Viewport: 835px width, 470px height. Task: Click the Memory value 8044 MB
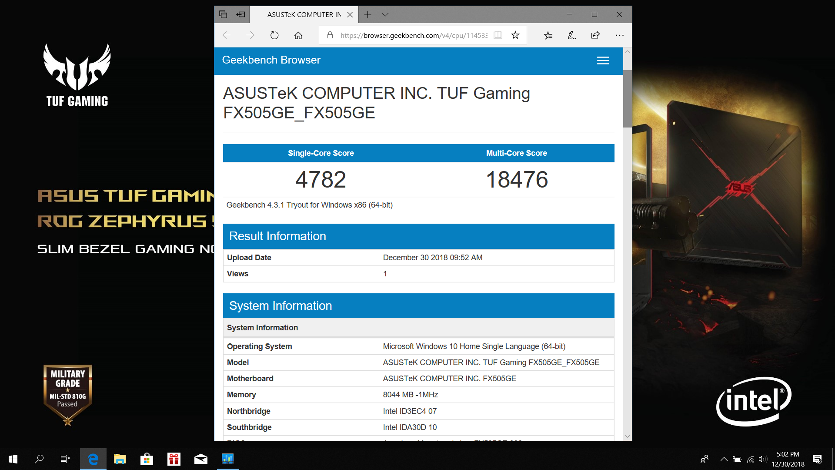(411, 395)
